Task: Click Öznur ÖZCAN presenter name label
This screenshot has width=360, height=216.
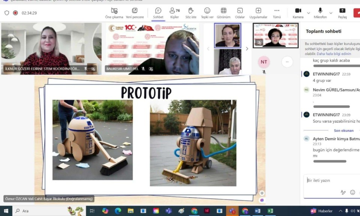Action: (49, 199)
